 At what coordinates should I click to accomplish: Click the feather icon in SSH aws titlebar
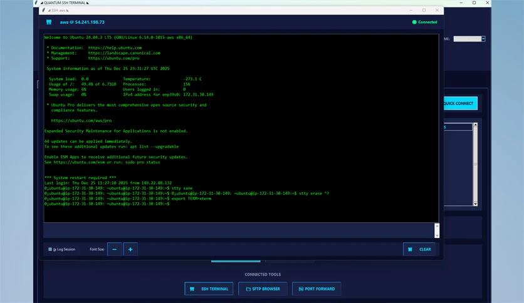[44, 10]
